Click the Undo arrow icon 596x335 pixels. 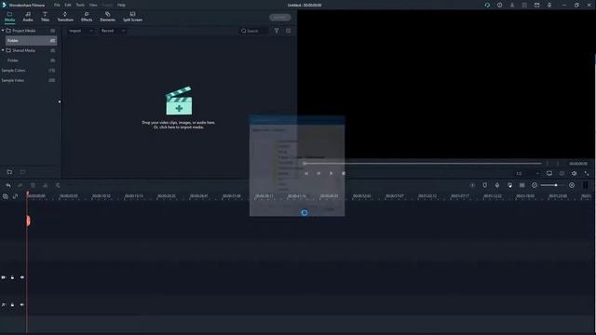[8, 185]
